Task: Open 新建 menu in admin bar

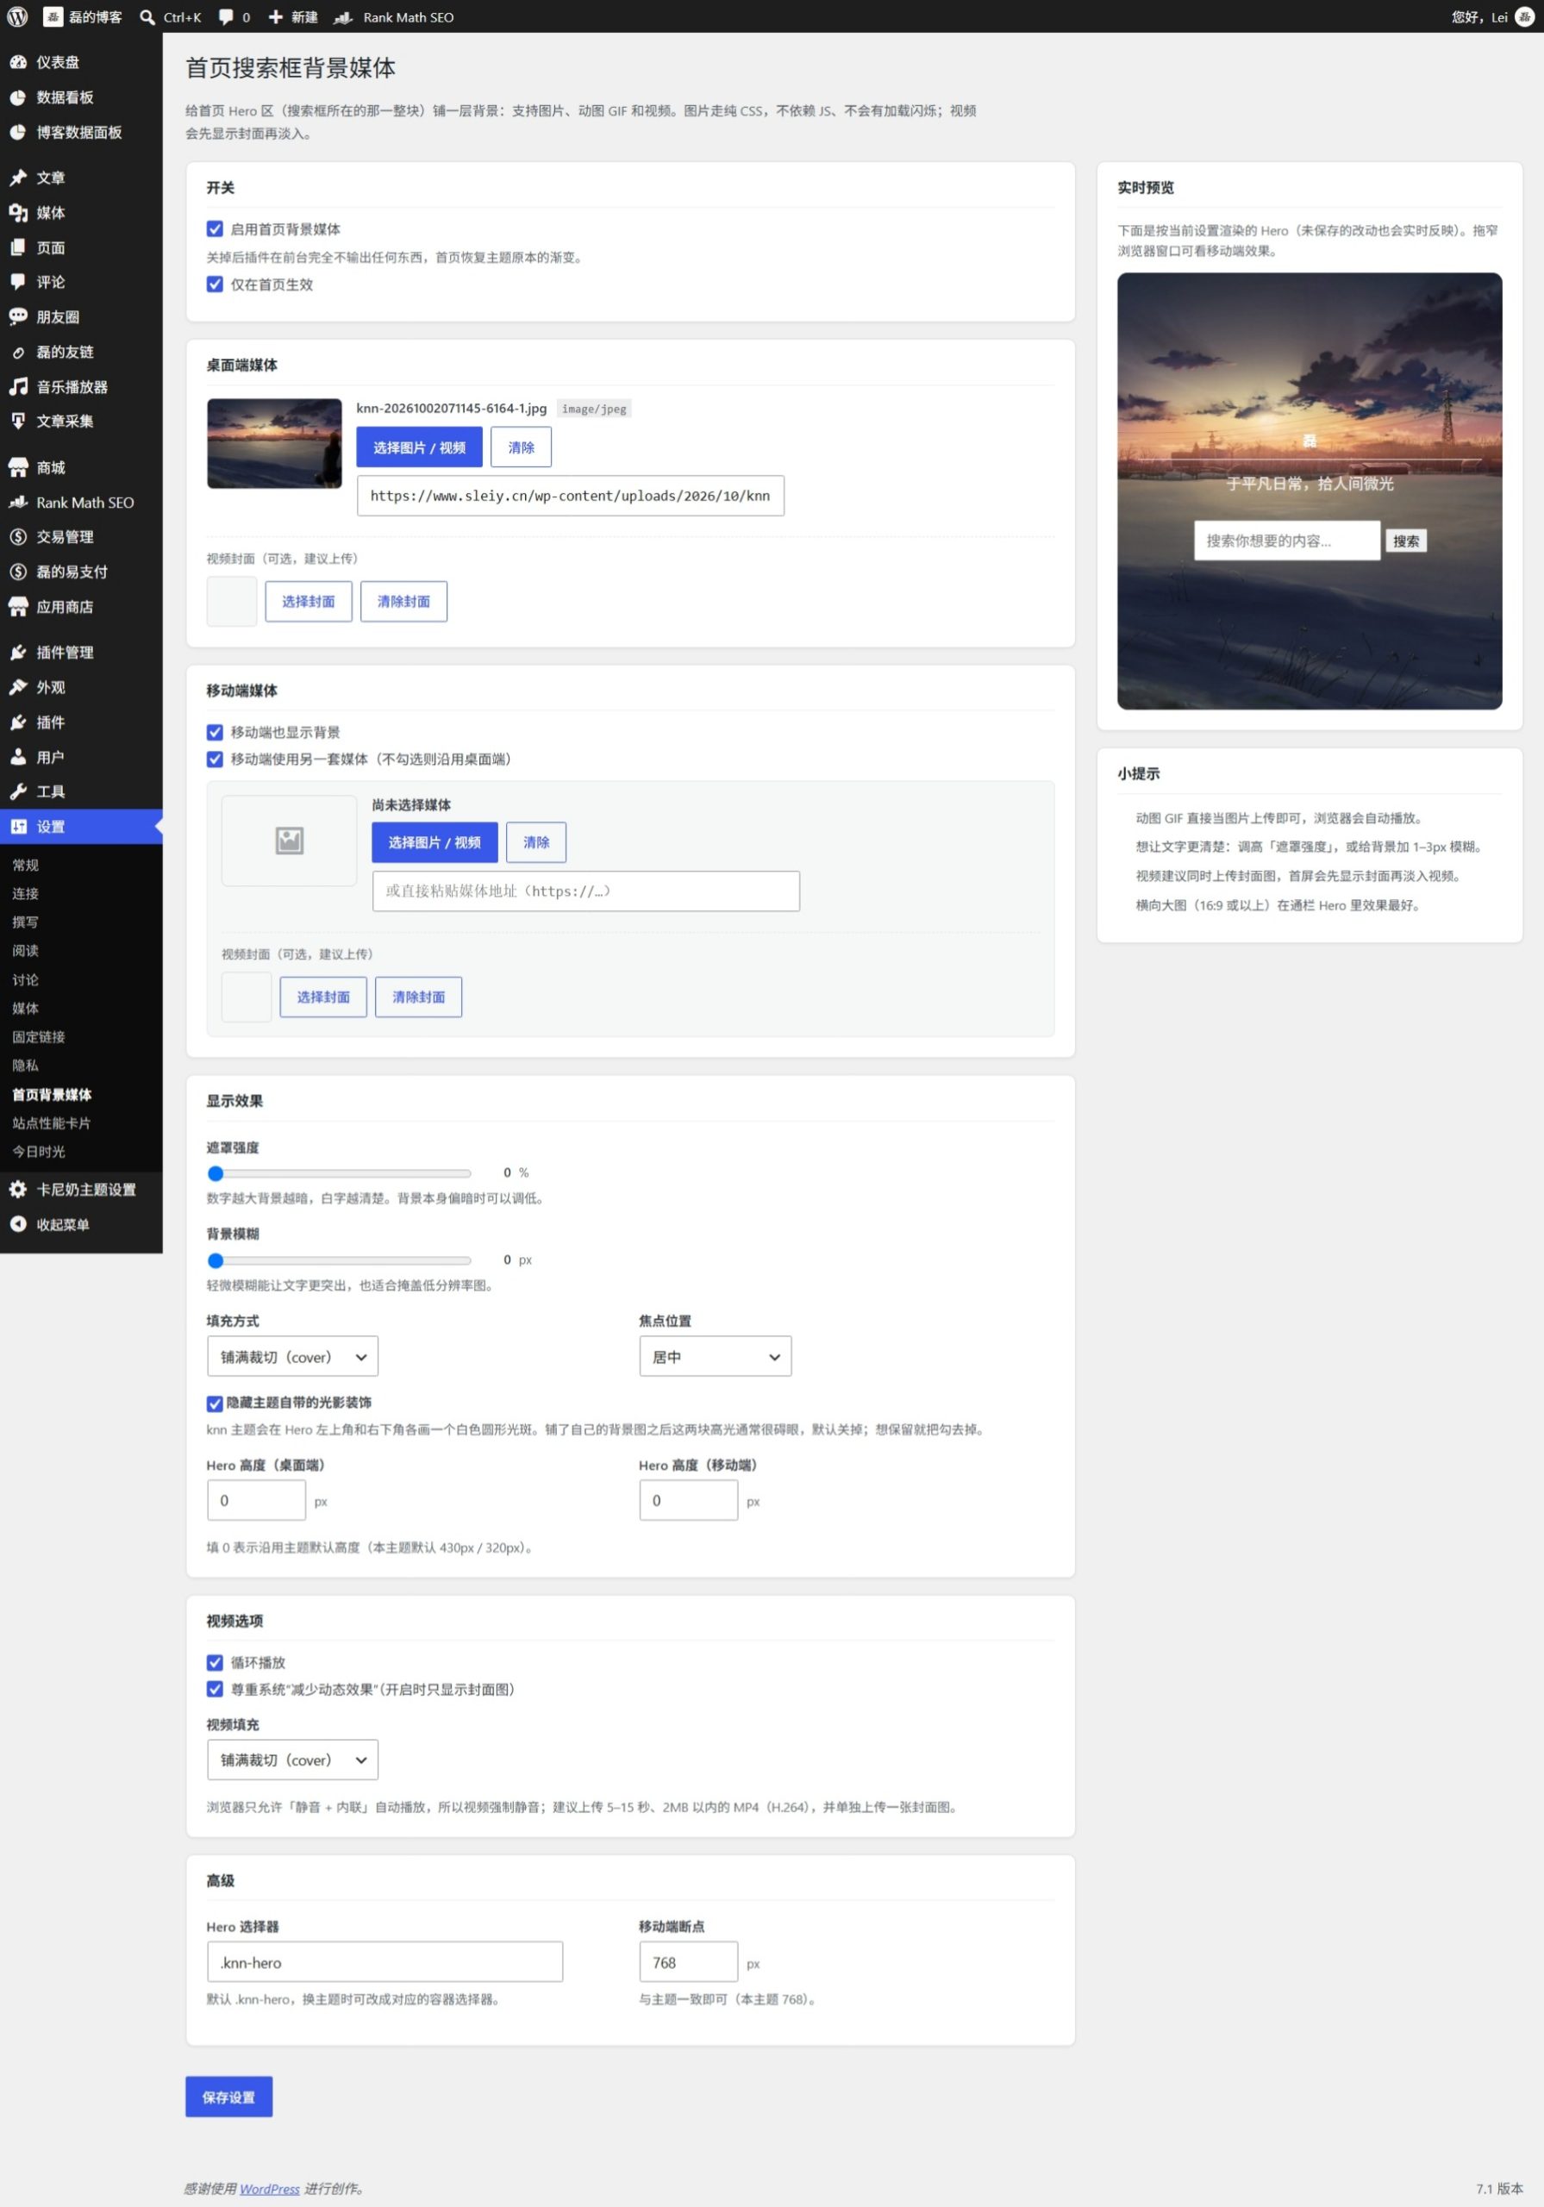Action: pos(292,17)
